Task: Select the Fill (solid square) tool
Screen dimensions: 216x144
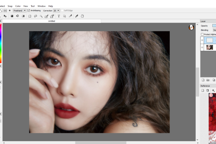Action: (x=12, y=16)
